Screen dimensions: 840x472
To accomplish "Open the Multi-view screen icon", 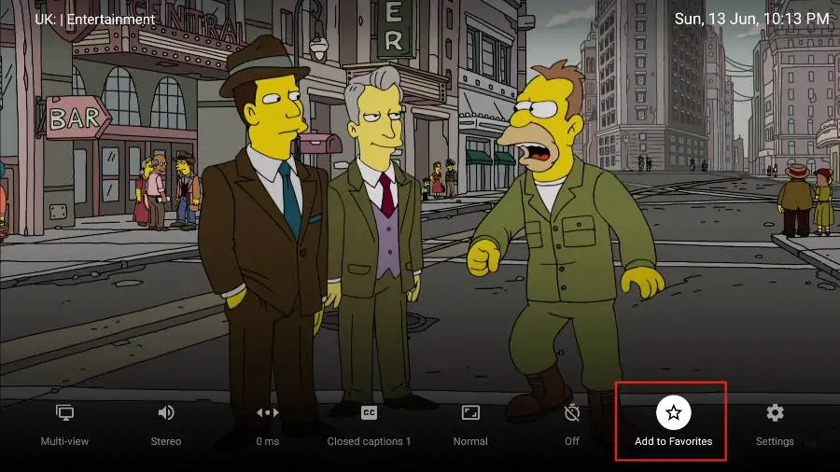I will tap(64, 412).
